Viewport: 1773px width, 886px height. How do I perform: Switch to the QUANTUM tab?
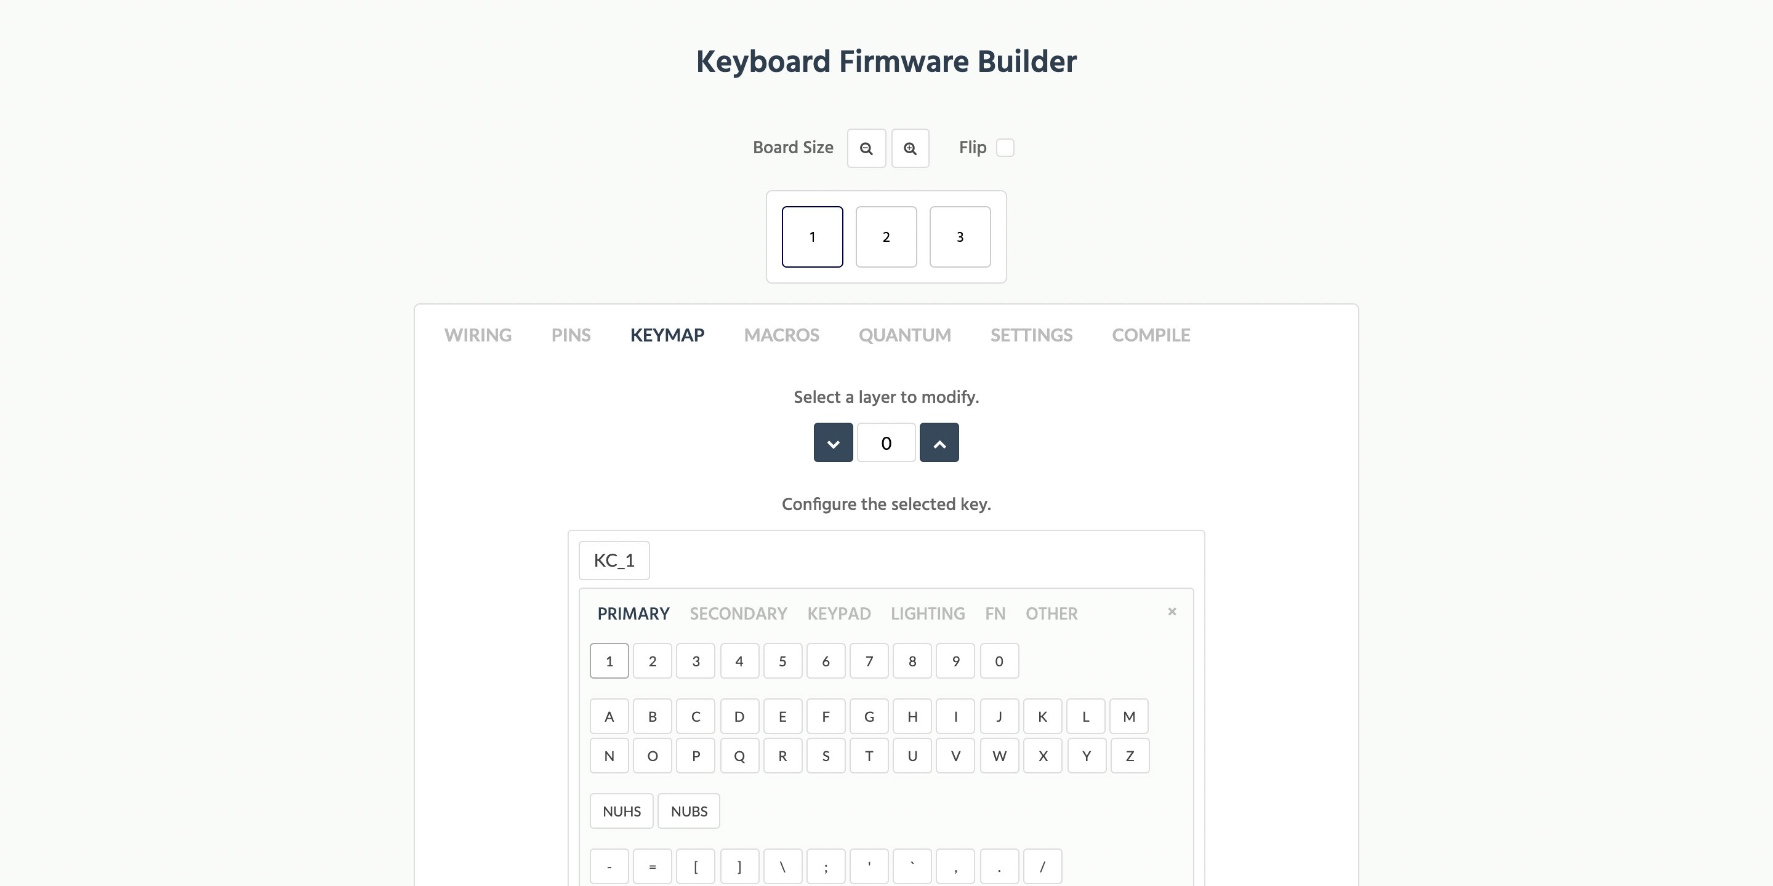click(x=904, y=335)
